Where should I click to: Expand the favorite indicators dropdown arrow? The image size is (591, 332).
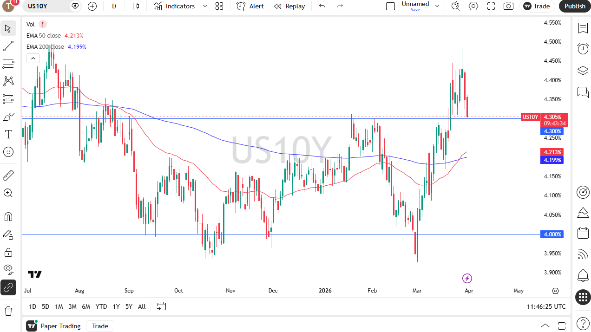coord(205,6)
